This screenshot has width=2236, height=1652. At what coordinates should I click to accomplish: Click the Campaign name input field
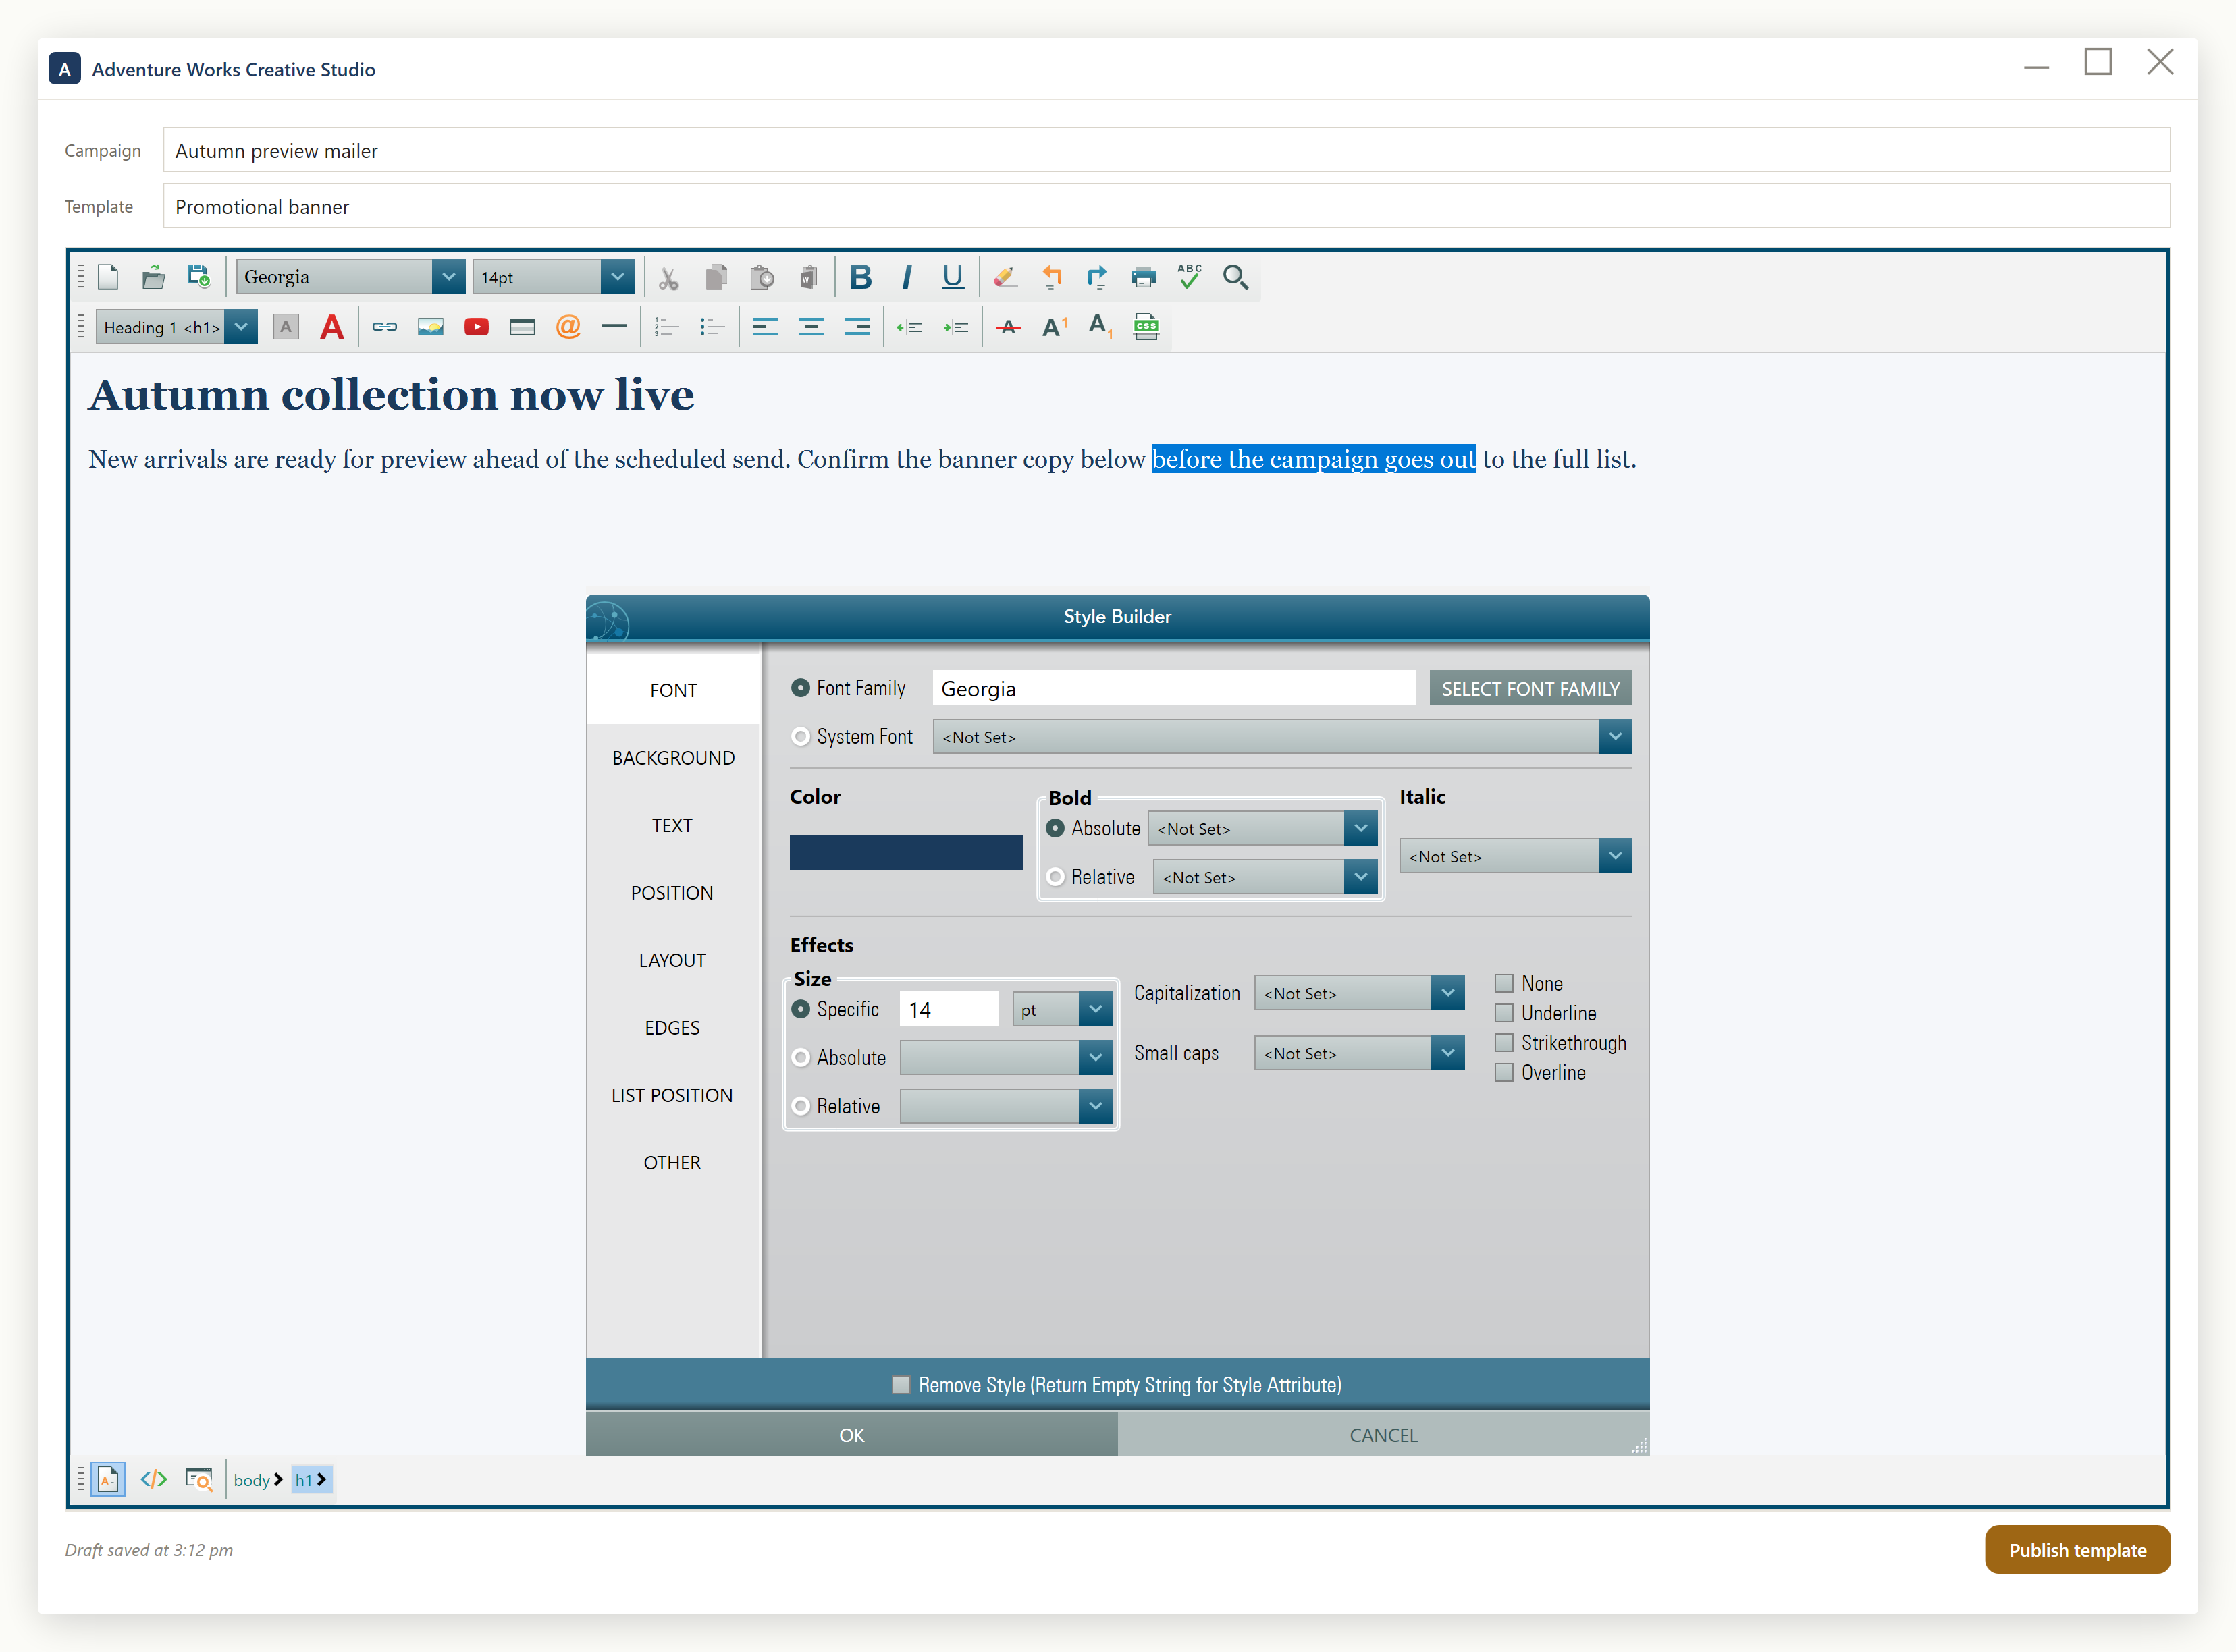pyautogui.click(x=1167, y=150)
